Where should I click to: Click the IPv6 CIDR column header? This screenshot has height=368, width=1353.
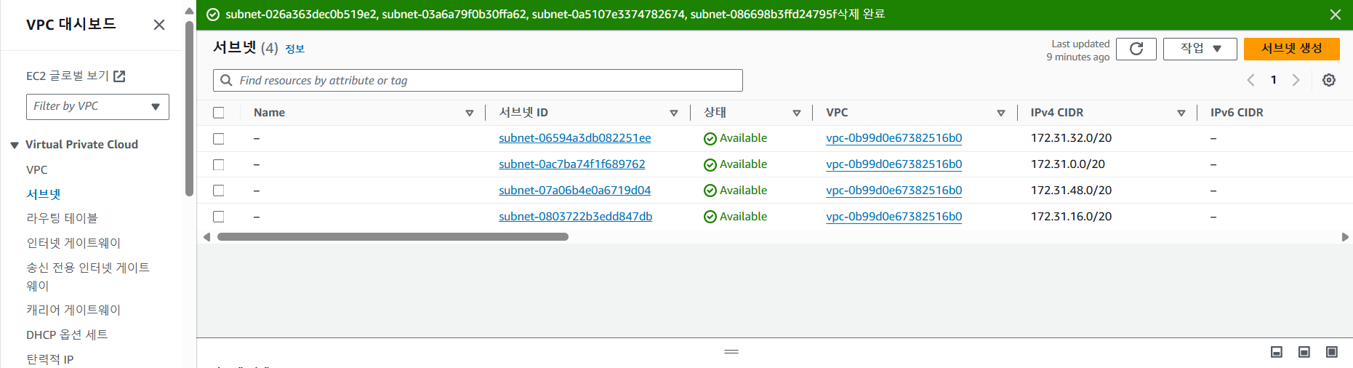pos(1237,113)
